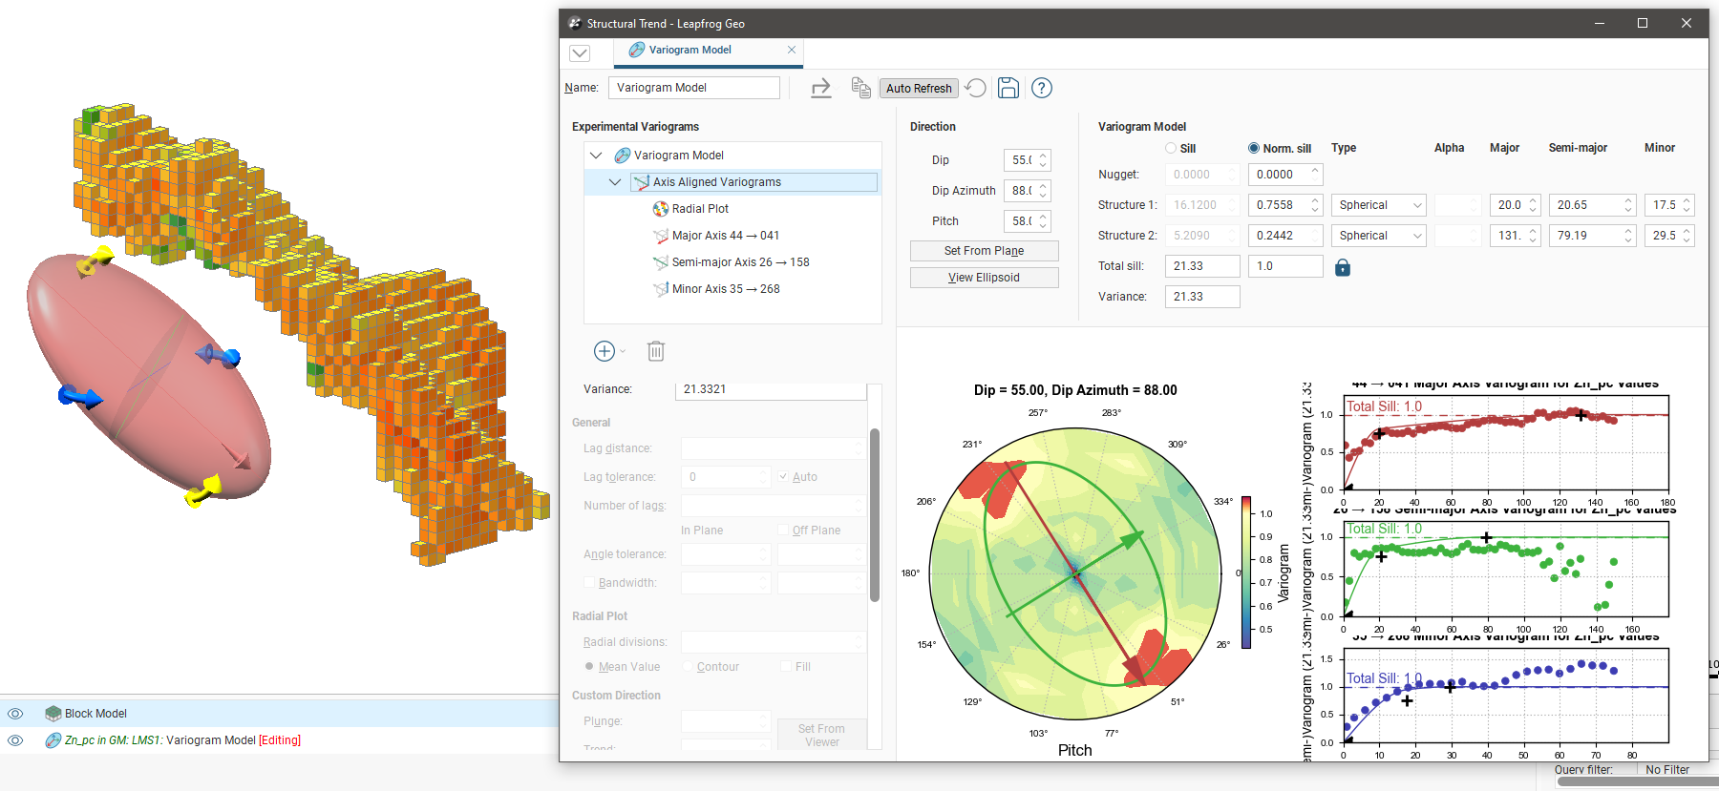Screen dimensions: 1719x791
Task: Open the tab list dropdown arrow
Action: tap(580, 53)
